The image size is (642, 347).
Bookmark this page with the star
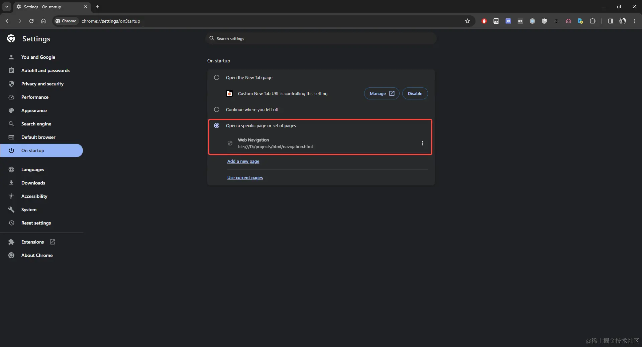(x=467, y=21)
